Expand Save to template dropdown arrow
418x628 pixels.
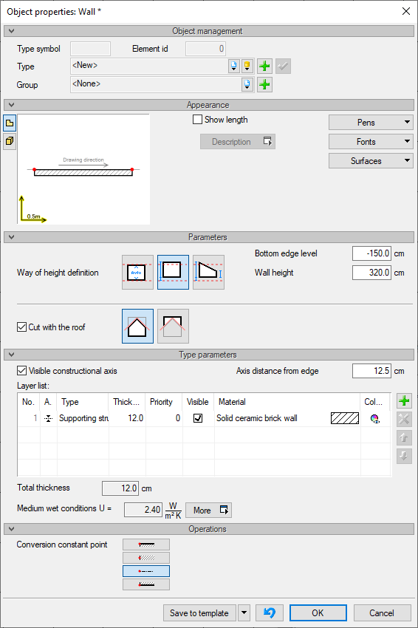tap(244, 612)
